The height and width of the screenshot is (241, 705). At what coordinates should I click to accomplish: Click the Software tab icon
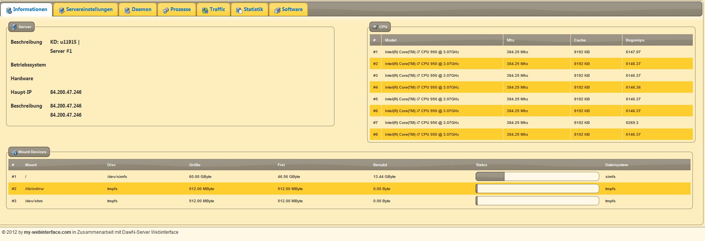tap(277, 10)
